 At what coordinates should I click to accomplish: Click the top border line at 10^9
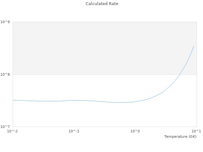coord(95,22)
